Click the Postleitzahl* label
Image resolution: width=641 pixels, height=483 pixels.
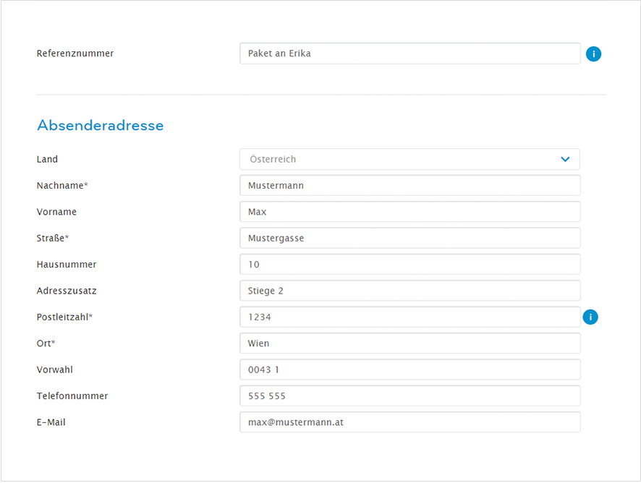[x=64, y=317]
